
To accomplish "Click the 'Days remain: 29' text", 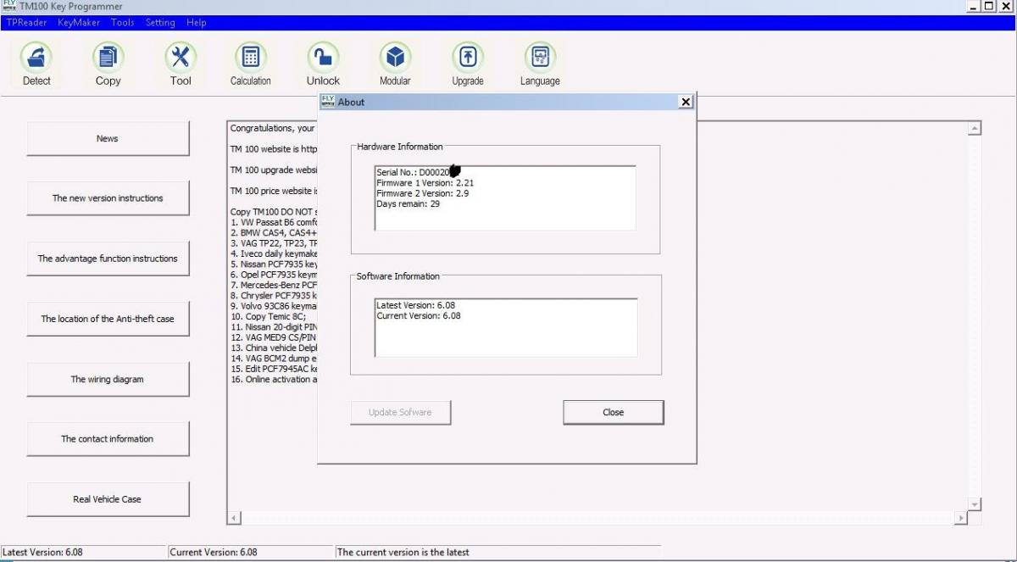I will pyautogui.click(x=408, y=204).
